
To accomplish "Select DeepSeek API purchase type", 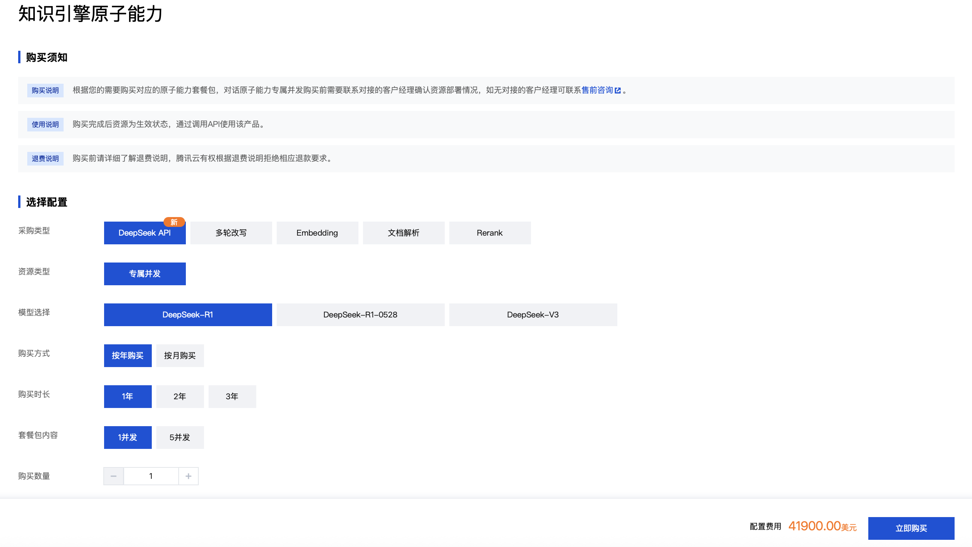I will pyautogui.click(x=145, y=233).
